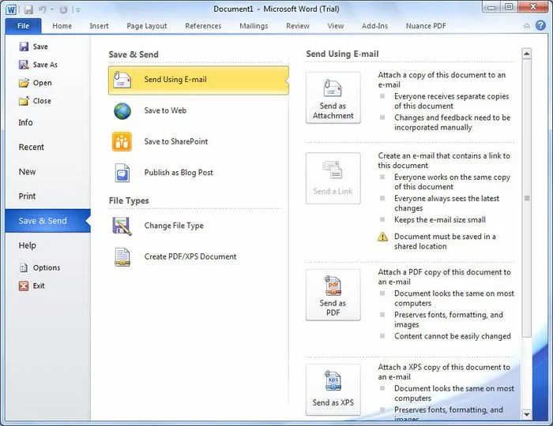Click the Create PDF/XPS Document icon

(122, 257)
